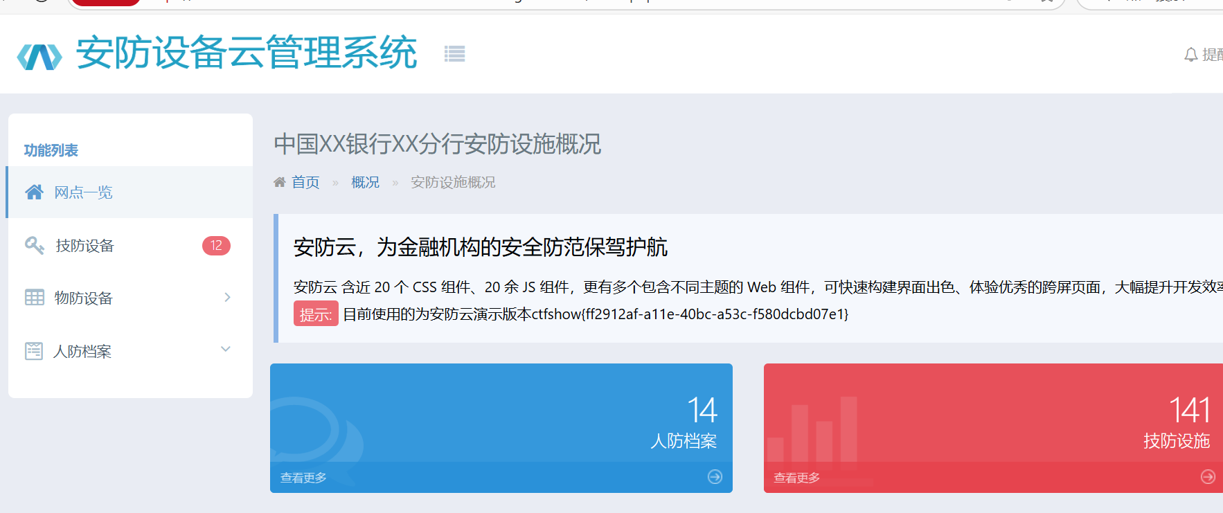Click the number 141 on red card
Screen dimensions: 1223x513
coord(1190,410)
